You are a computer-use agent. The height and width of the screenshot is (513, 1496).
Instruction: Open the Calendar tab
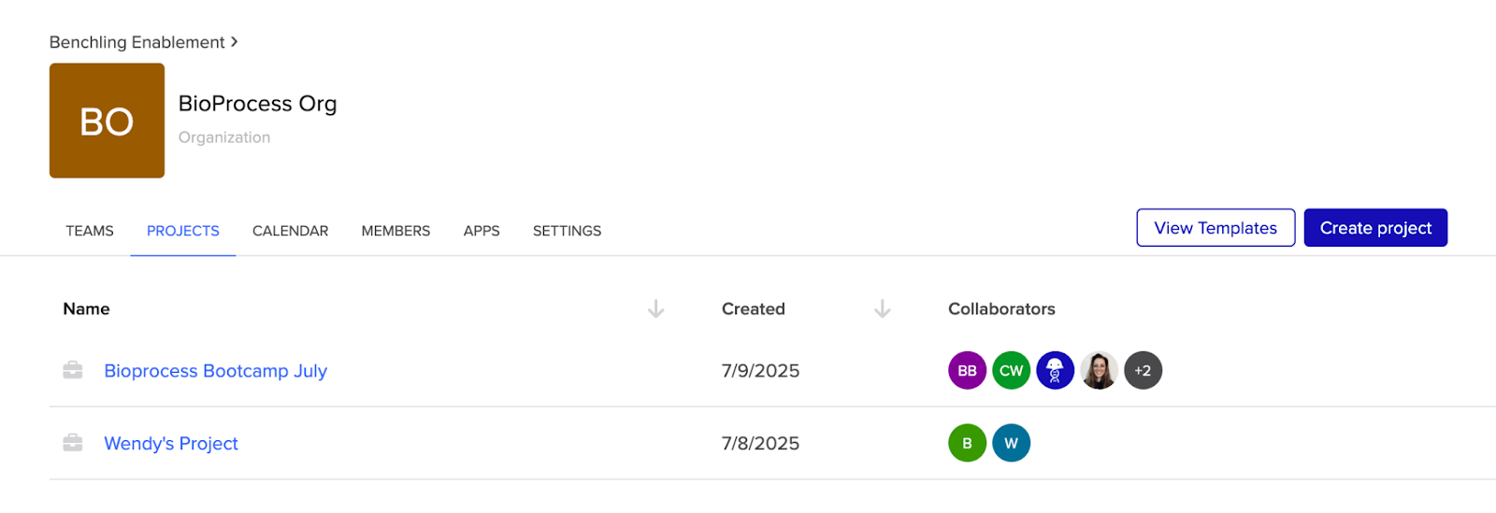(x=290, y=231)
